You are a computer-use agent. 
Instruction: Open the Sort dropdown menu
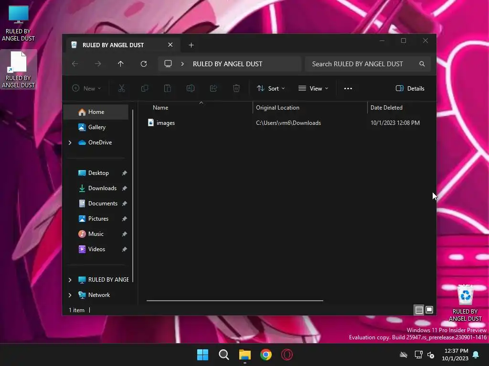(271, 88)
